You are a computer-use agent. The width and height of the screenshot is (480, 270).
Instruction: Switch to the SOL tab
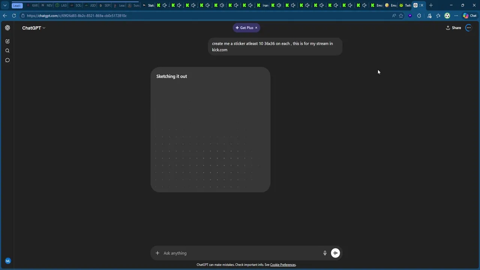click(75, 5)
